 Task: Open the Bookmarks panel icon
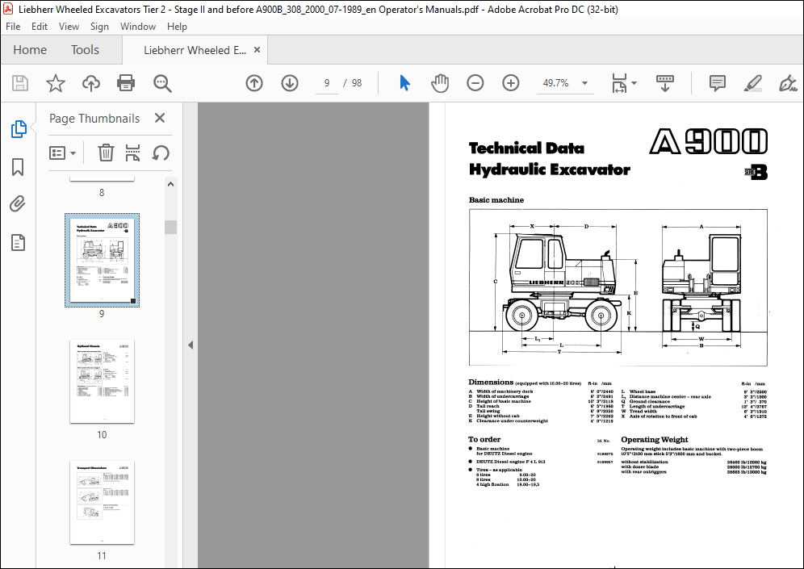[18, 167]
